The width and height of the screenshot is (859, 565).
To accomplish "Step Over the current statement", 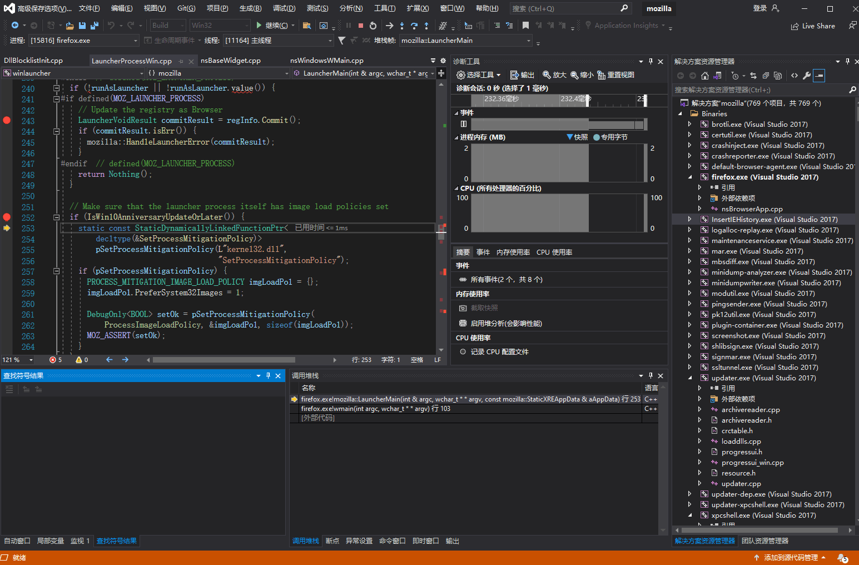I will [414, 26].
